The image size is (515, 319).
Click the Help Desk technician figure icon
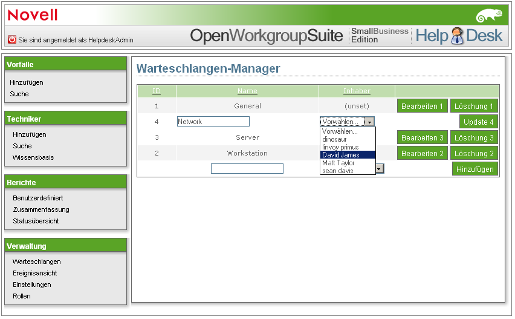click(x=457, y=36)
